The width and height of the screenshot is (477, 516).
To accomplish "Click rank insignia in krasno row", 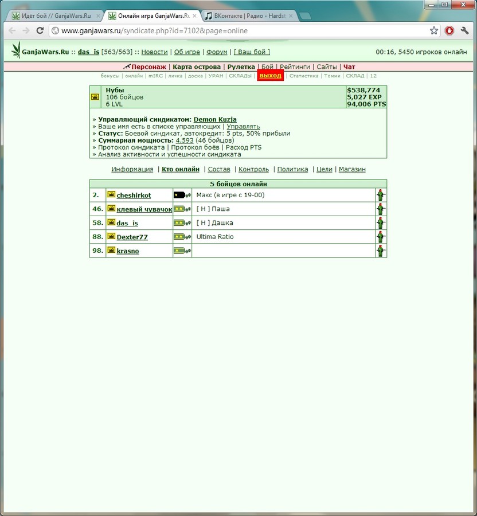I will pos(182,251).
